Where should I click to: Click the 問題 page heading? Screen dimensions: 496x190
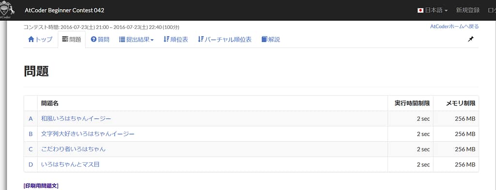click(36, 72)
